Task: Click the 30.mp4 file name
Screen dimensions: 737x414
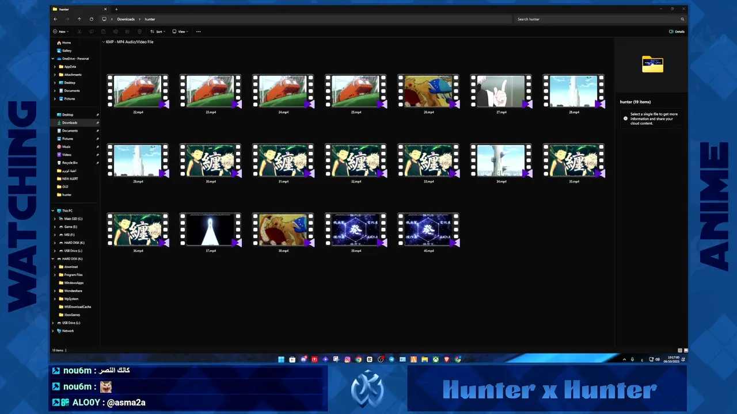Action: coord(211,182)
